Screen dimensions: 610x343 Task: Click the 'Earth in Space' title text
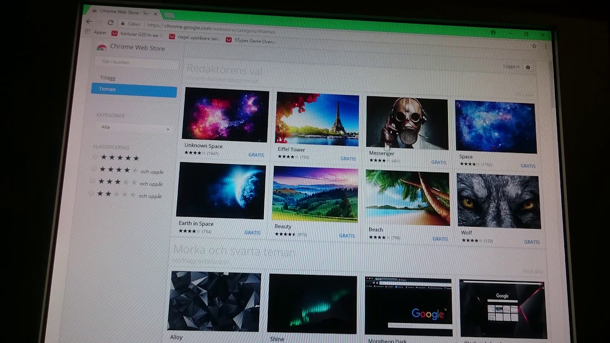pyautogui.click(x=196, y=223)
